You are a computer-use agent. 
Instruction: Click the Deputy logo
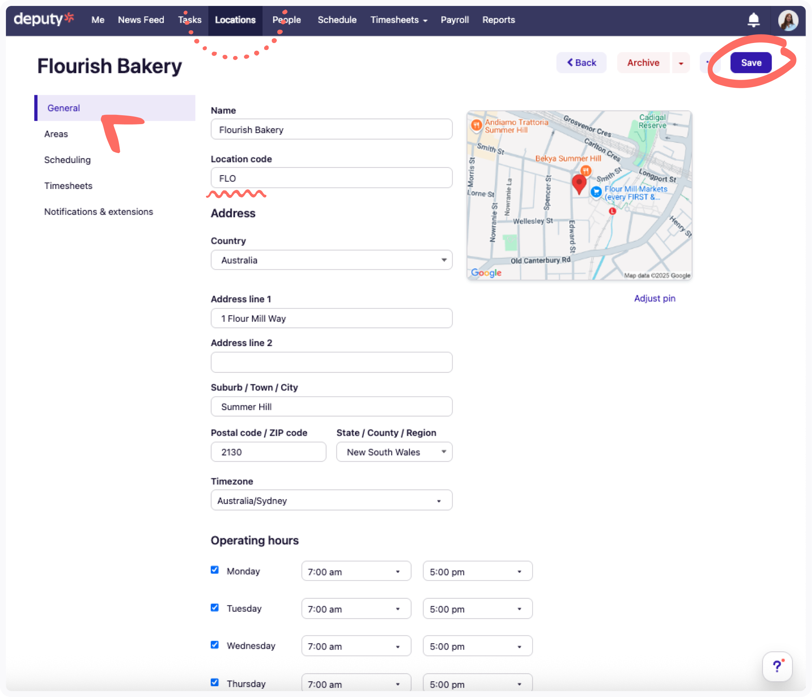pos(43,19)
